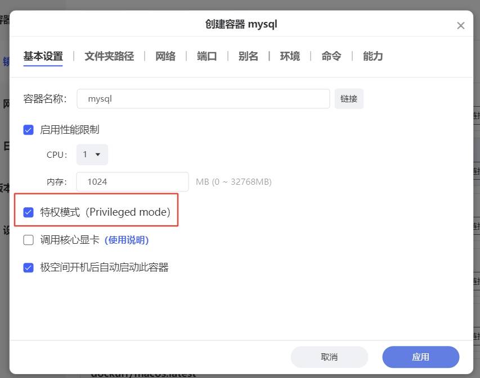Click the container name input showing mysql
The image size is (480, 378).
pyautogui.click(x=203, y=98)
